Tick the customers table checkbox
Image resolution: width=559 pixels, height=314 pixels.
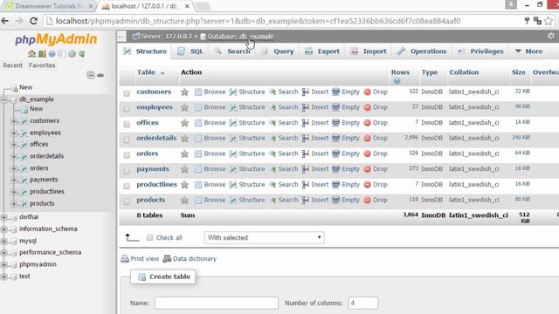point(127,93)
